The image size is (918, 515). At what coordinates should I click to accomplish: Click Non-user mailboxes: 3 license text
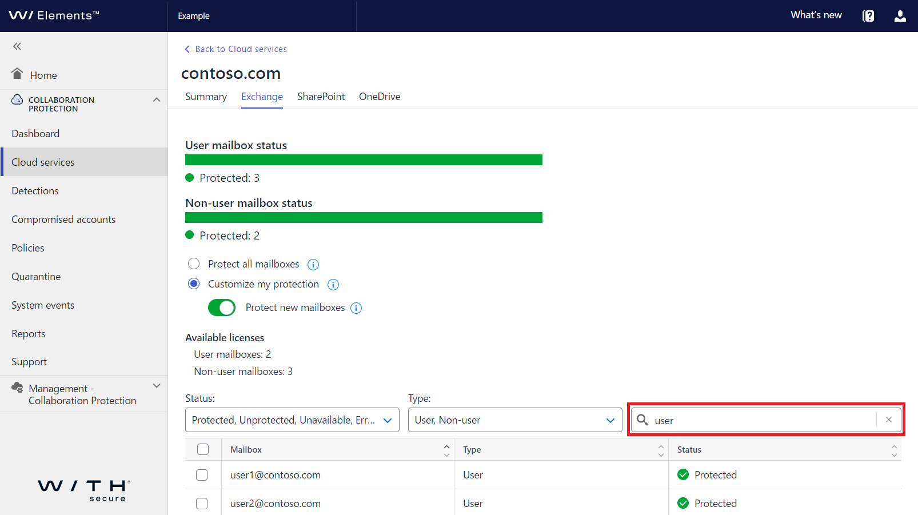[x=243, y=372]
